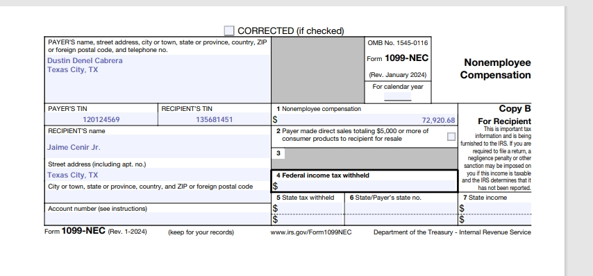The height and width of the screenshot is (276, 593).
Task: Click the first State tax withheld field
Action: click(310, 208)
